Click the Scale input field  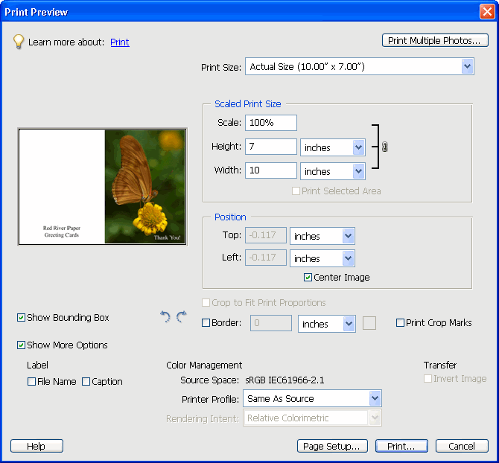pyautogui.click(x=271, y=123)
